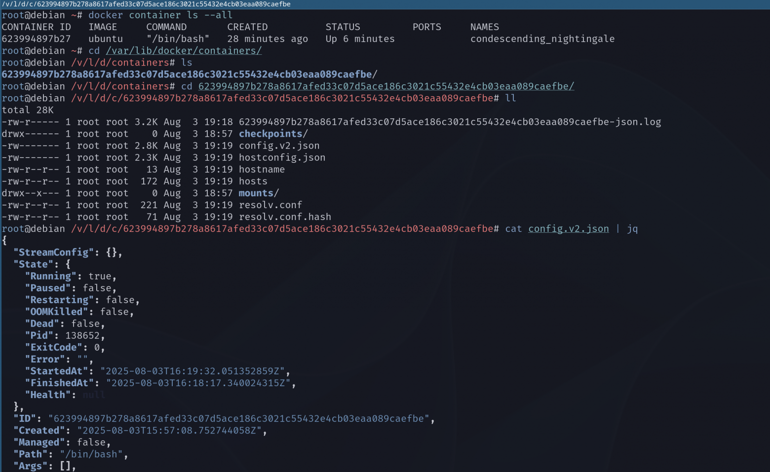Click the resolv.conf.hash file entry
Image resolution: width=770 pixels, height=472 pixels.
coord(285,217)
